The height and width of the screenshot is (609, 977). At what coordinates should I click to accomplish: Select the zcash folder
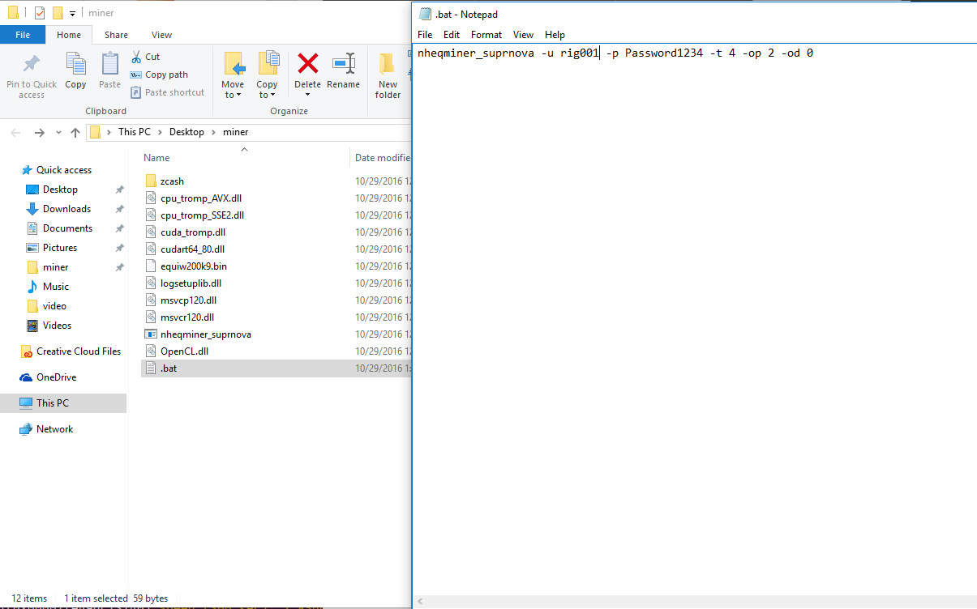[172, 181]
